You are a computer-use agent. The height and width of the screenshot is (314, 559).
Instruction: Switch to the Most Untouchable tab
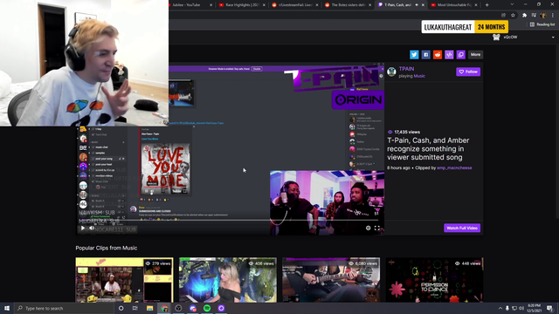tap(454, 5)
